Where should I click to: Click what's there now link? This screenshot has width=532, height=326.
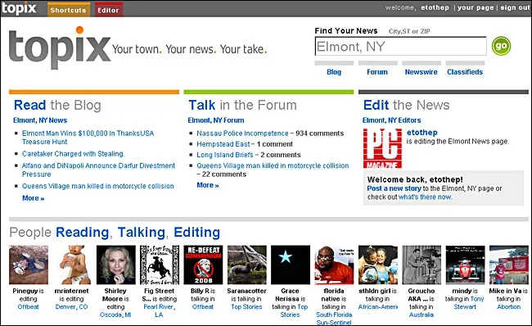pos(425,197)
